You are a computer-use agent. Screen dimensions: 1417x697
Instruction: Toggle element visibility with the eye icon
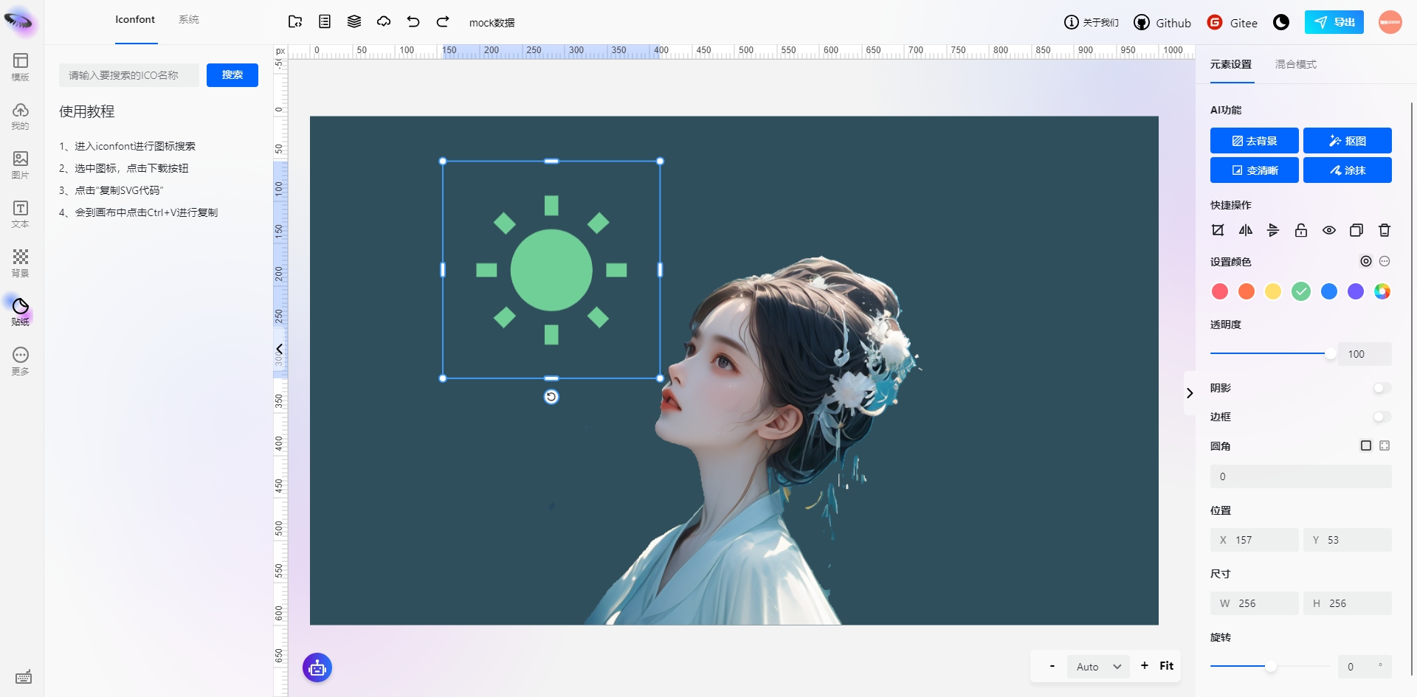tap(1329, 230)
